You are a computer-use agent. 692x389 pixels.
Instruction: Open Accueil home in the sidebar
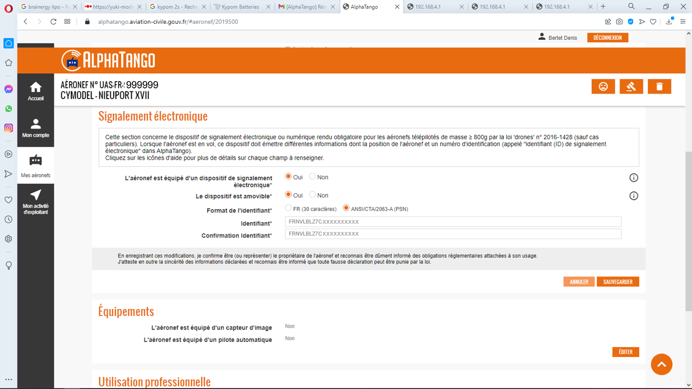[x=36, y=91]
